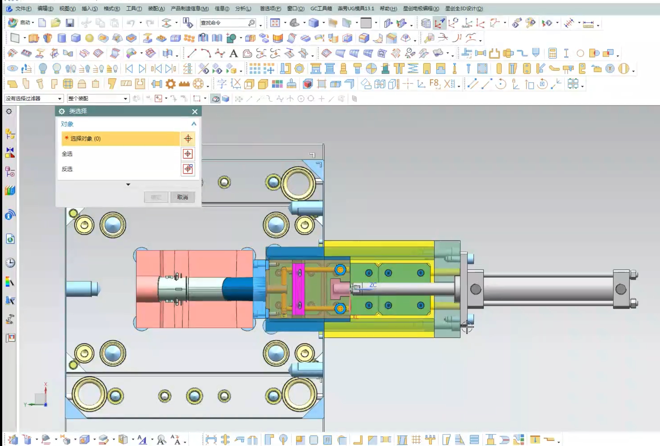Open the 星创全3D设计(D) menu

[x=464, y=9]
